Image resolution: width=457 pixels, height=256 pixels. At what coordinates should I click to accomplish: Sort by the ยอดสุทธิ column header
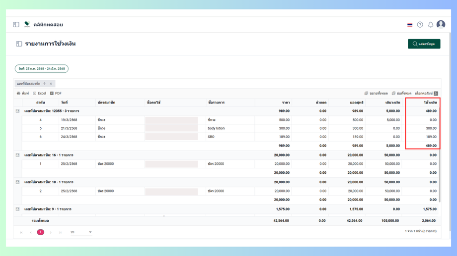click(347, 102)
